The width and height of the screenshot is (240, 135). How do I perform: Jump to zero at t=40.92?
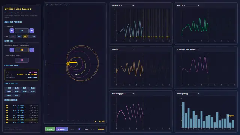(24, 91)
